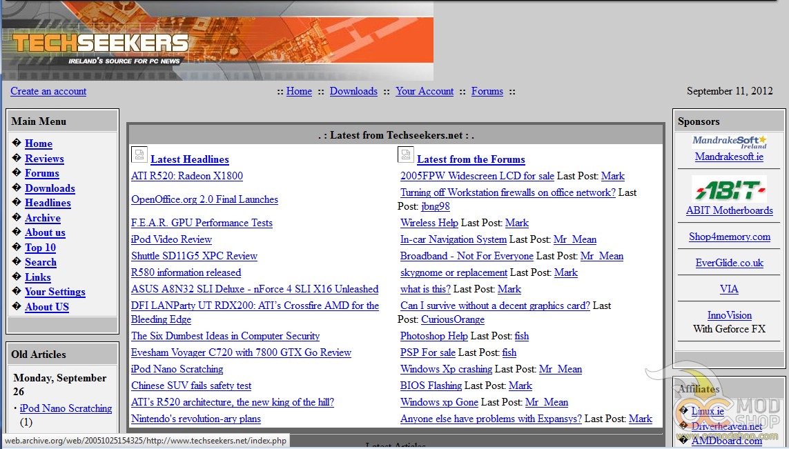Open ABIT Motherboards sponsor link

[729, 210]
